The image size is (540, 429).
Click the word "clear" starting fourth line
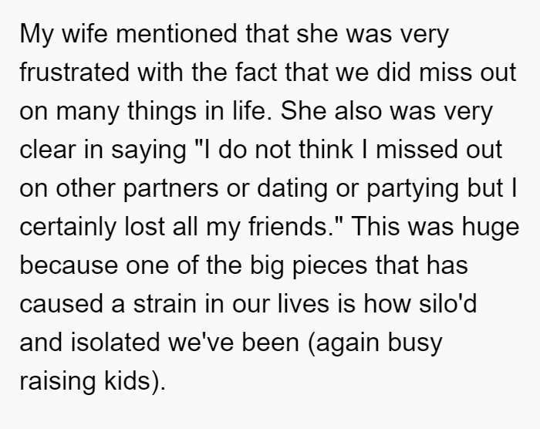click(48, 150)
